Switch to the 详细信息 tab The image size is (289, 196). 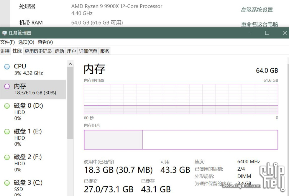[88, 51]
